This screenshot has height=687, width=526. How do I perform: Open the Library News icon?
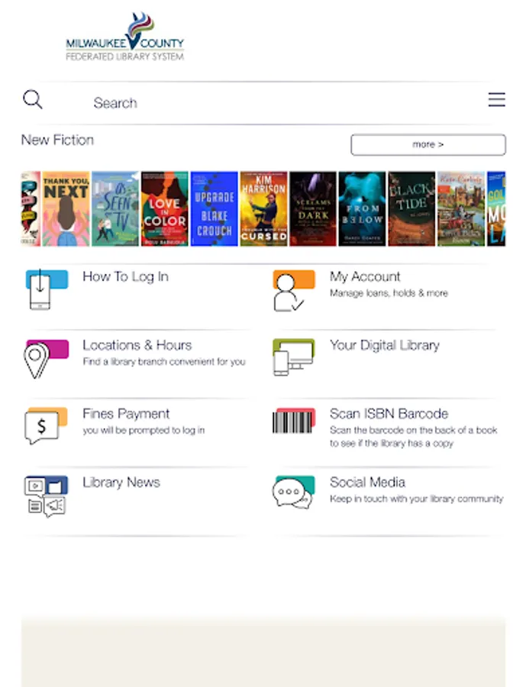point(47,496)
